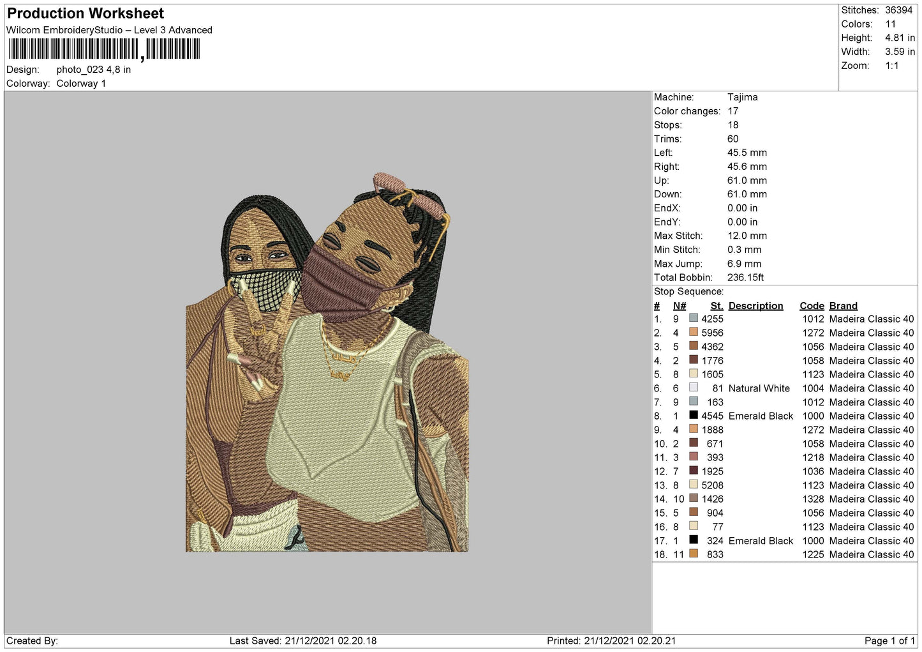Viewport: 922px width, 652px height.
Task: Select the Right value '45.6 mm'
Action: click(x=747, y=167)
